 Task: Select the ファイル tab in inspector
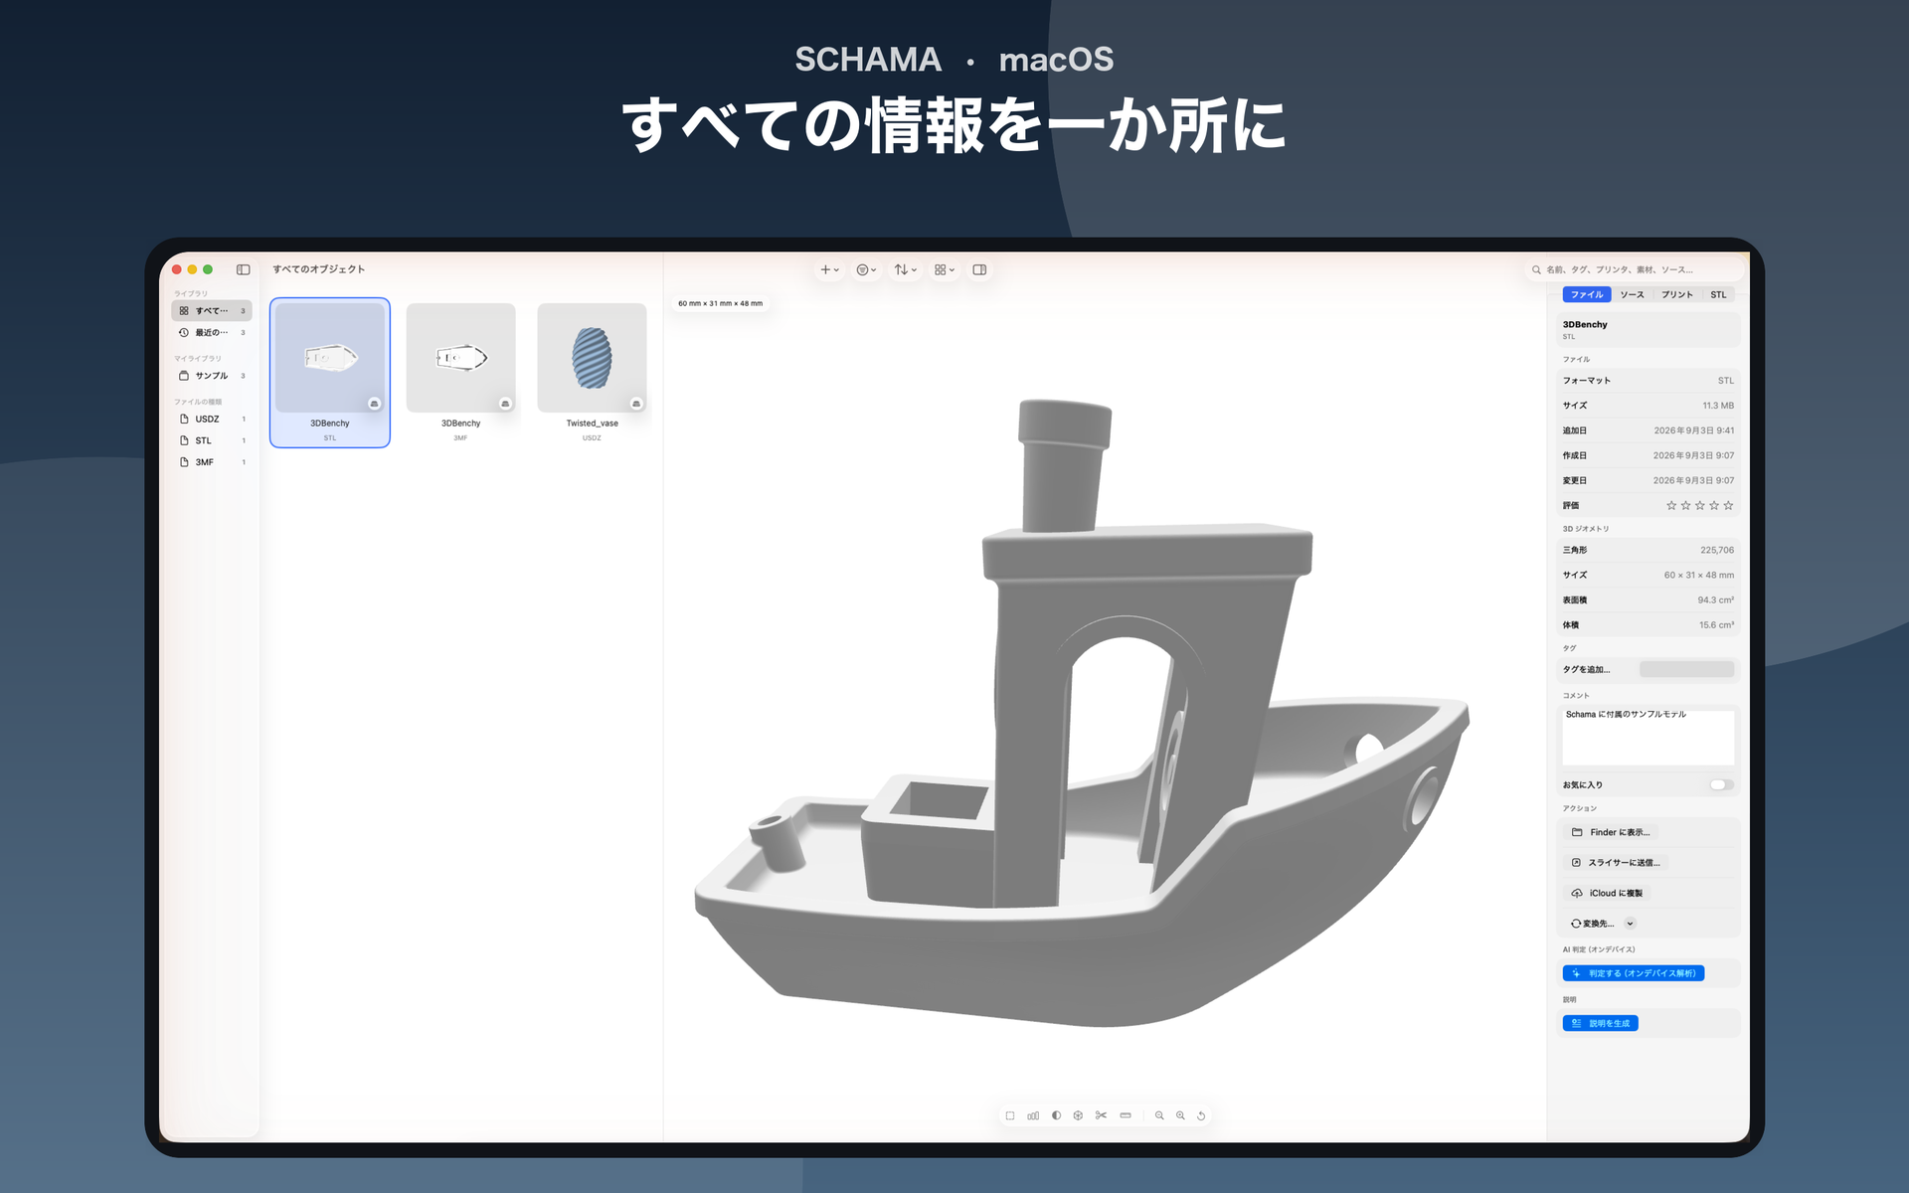tap(1587, 294)
